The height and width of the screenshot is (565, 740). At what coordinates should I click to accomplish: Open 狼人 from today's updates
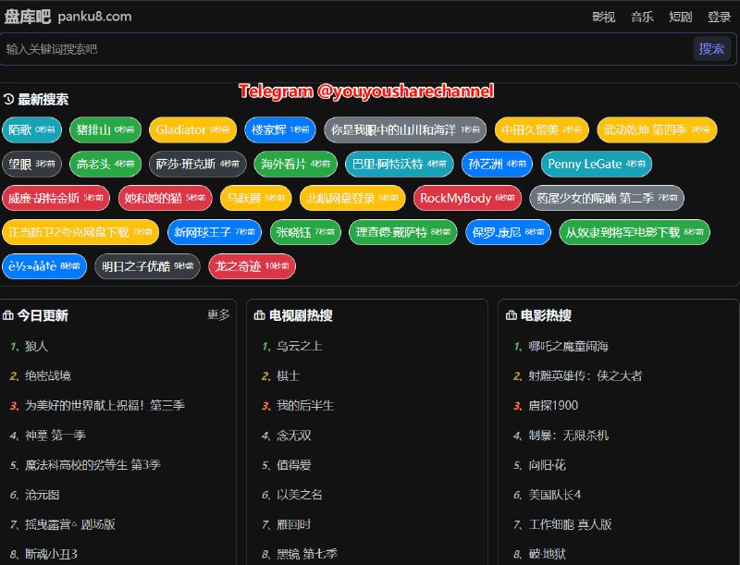[x=36, y=345]
